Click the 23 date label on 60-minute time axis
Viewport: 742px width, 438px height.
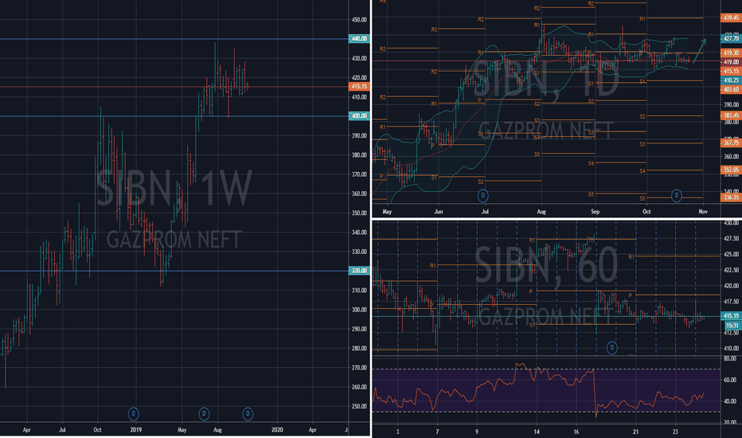[675, 432]
